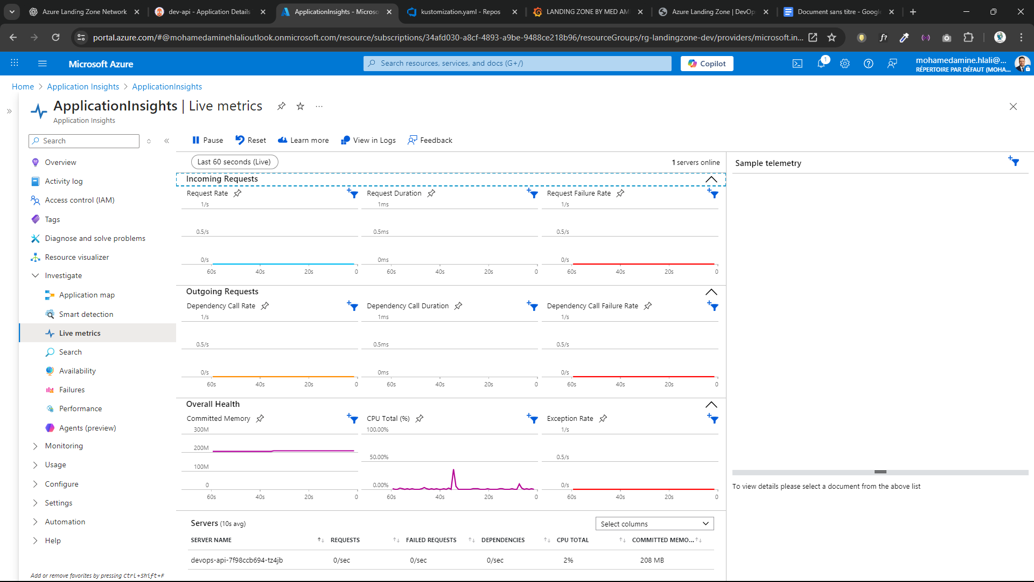
Task: Navigate to Application Insights breadcrumb link
Action: pyautogui.click(x=83, y=86)
